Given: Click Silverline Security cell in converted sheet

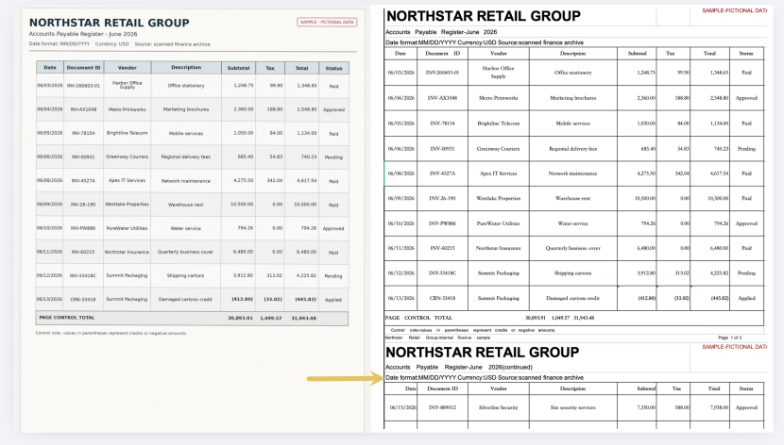Looking at the screenshot, I should click(499, 407).
